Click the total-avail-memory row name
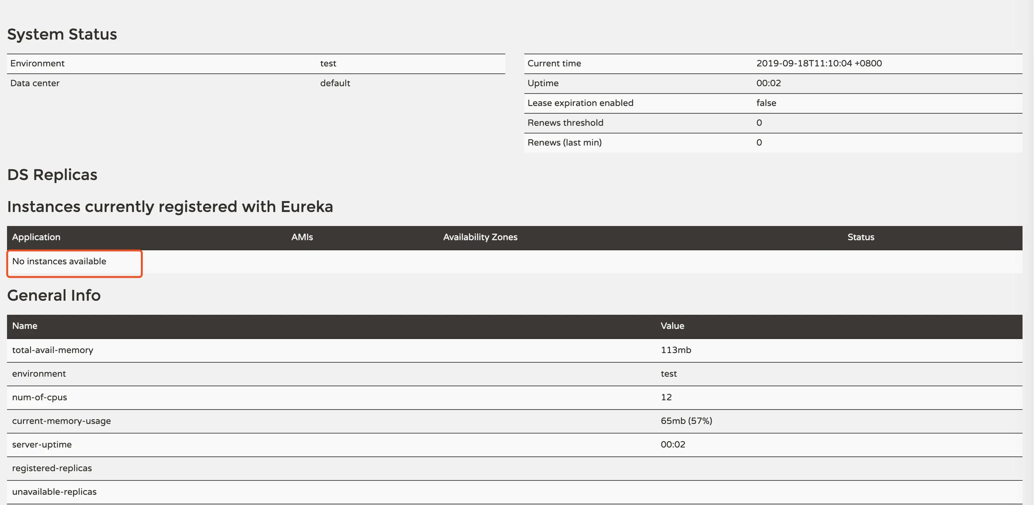This screenshot has width=1034, height=505. (53, 350)
